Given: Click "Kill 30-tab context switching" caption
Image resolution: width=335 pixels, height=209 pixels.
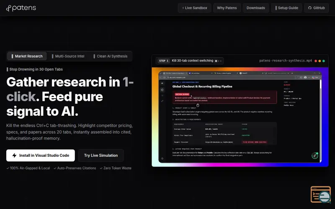Looking at the screenshot, I should coord(193,61).
